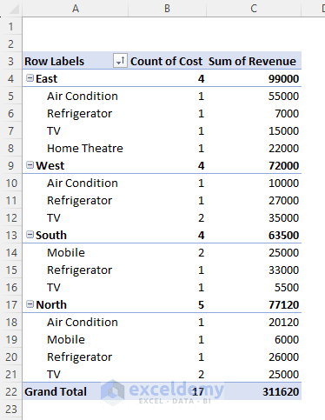The height and width of the screenshot is (420, 325).
Task: Click West TV label in row 12
Action: pyautogui.click(x=54, y=217)
